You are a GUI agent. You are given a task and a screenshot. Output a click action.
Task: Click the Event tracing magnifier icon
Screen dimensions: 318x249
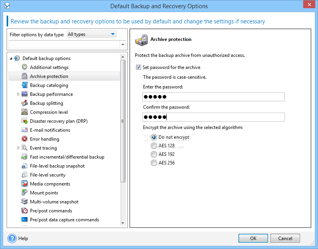tap(25, 148)
